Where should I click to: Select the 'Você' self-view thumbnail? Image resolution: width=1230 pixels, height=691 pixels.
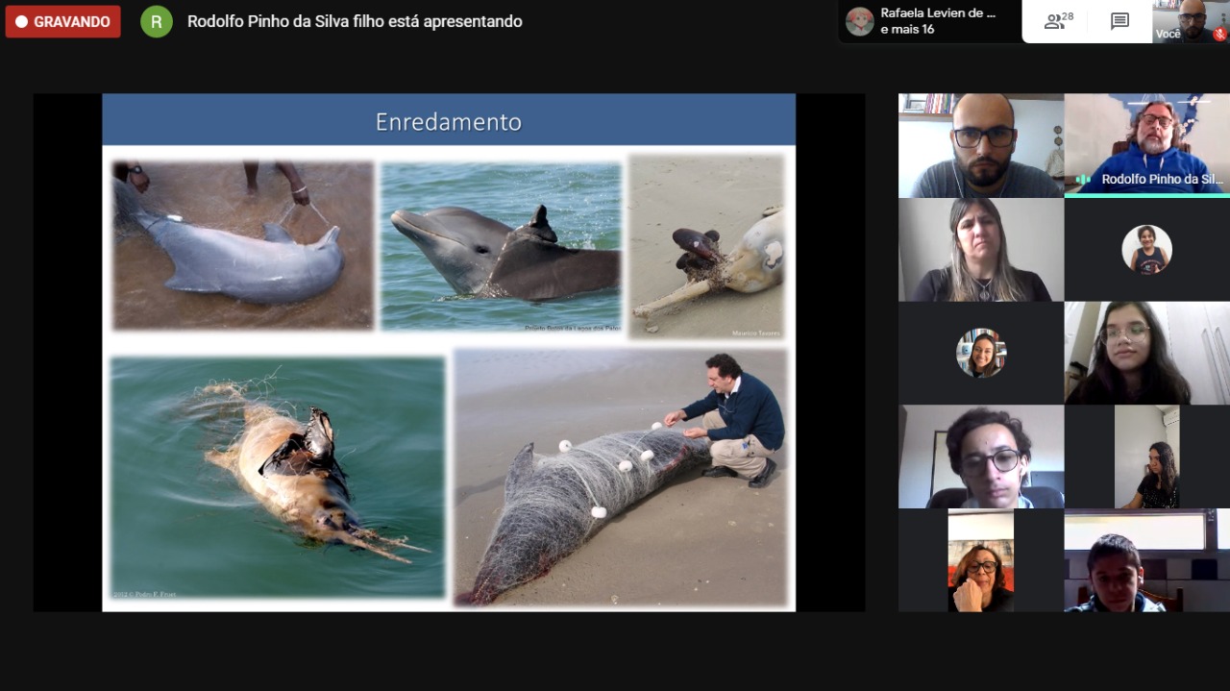1191,21
